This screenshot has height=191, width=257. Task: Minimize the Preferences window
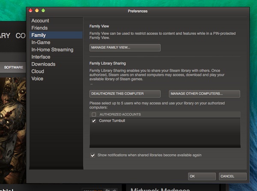37,10
